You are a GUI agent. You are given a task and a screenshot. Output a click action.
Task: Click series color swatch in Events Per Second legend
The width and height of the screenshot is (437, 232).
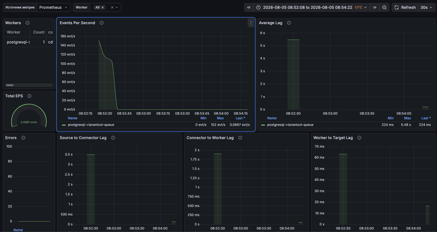click(64, 125)
